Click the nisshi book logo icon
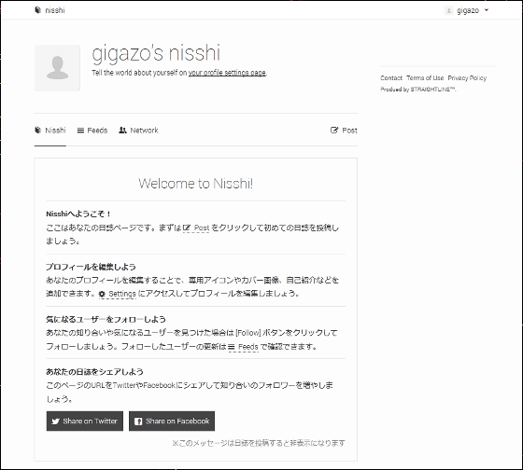Viewport: 523px width, 470px height. click(37, 10)
